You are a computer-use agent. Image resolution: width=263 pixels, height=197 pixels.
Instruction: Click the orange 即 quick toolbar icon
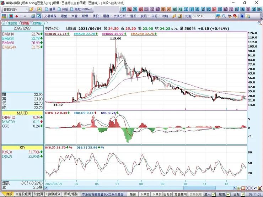click(169, 9)
